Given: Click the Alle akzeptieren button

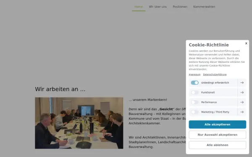Looking at the screenshot, I should click(x=217, y=124).
